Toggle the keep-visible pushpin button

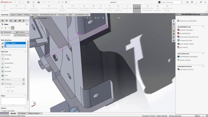[13, 28]
